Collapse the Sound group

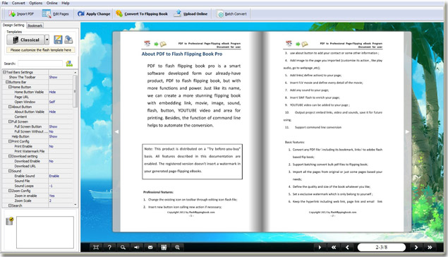pos(10,171)
